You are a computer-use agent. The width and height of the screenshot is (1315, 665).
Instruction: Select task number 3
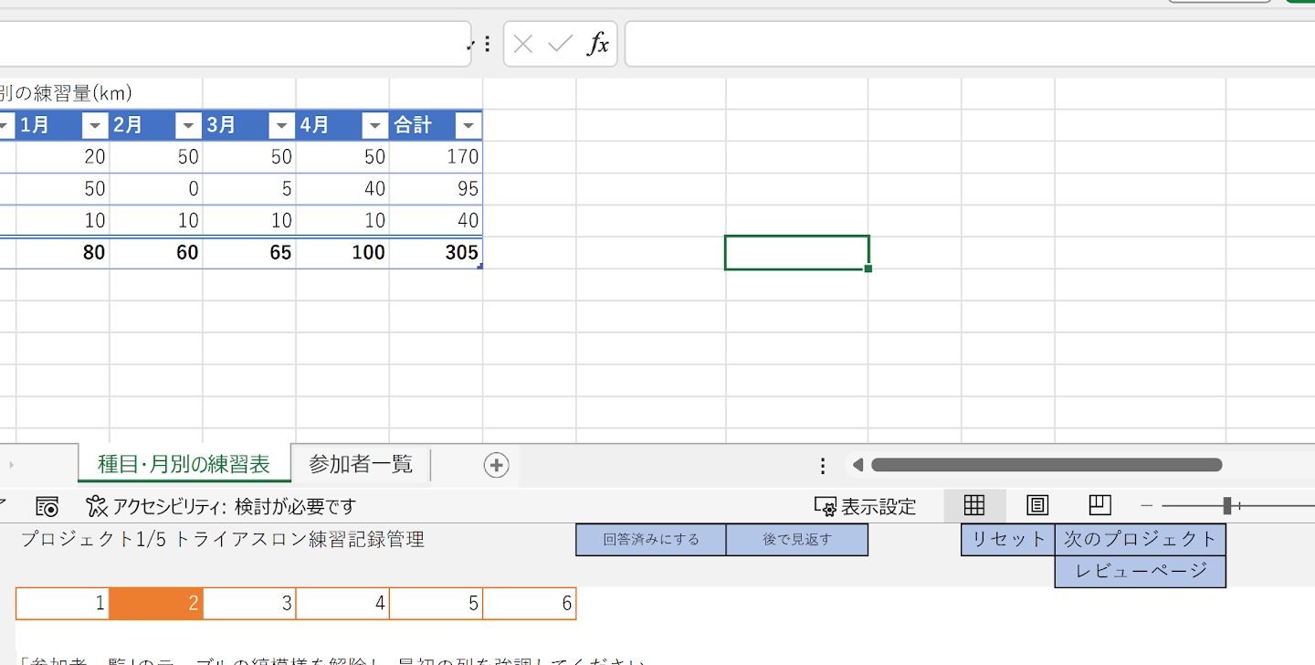coord(249,604)
